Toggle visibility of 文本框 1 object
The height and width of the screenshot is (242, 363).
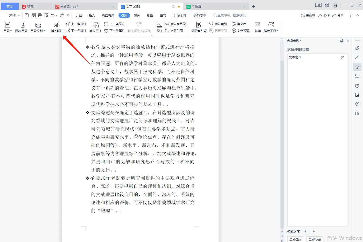pyautogui.click(x=342, y=57)
